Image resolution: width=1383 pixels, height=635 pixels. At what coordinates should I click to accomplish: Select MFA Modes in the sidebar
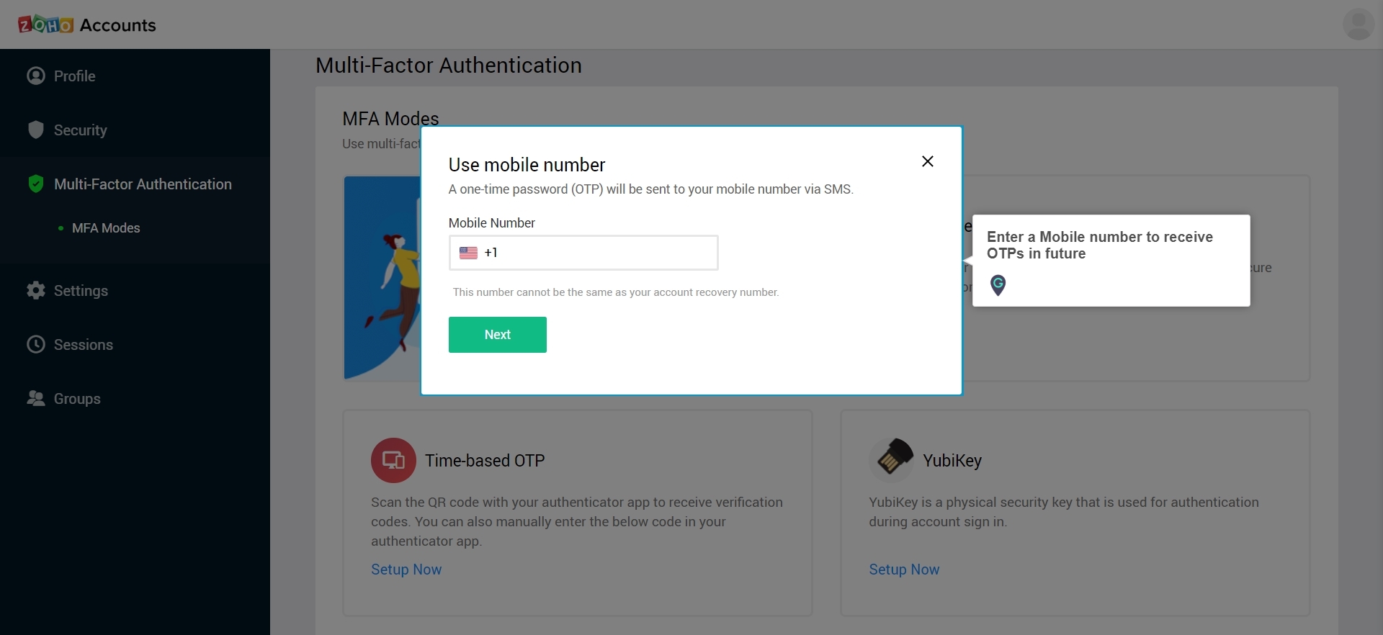[x=106, y=228]
